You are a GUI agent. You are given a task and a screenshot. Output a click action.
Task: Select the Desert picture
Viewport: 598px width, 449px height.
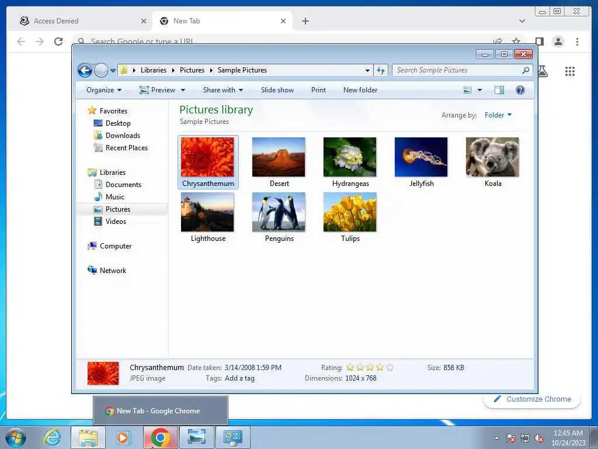point(279,163)
